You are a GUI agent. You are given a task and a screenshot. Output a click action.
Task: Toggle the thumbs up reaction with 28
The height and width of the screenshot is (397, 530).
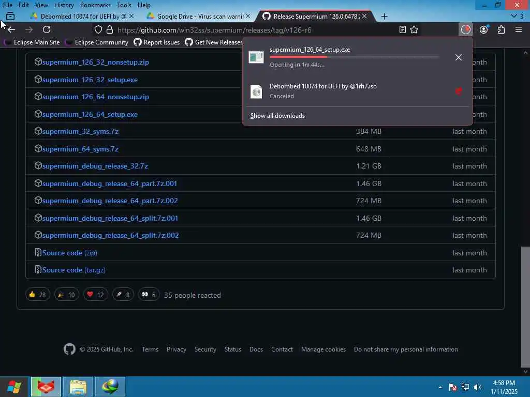[x=37, y=295]
